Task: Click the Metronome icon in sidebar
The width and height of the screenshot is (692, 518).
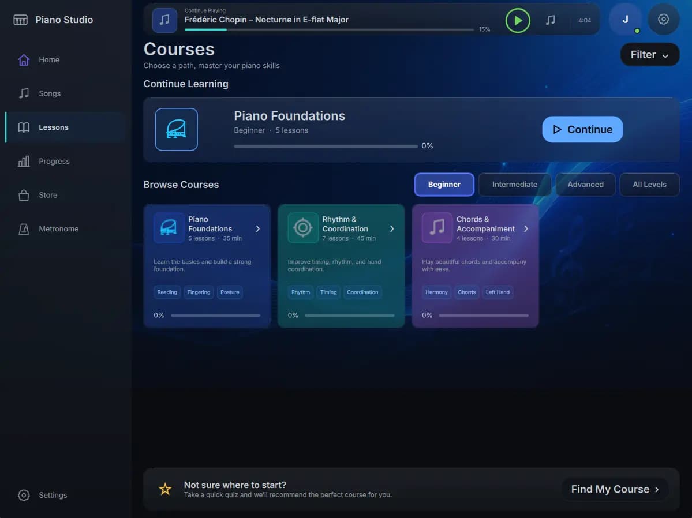Action: point(24,228)
